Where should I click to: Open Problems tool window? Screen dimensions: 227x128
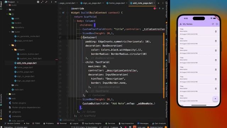click(48, 123)
